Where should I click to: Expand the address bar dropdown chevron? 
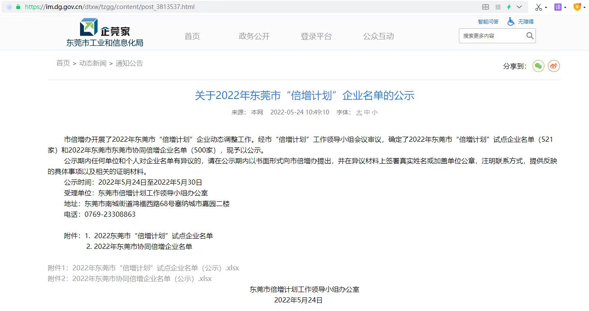[x=519, y=7]
